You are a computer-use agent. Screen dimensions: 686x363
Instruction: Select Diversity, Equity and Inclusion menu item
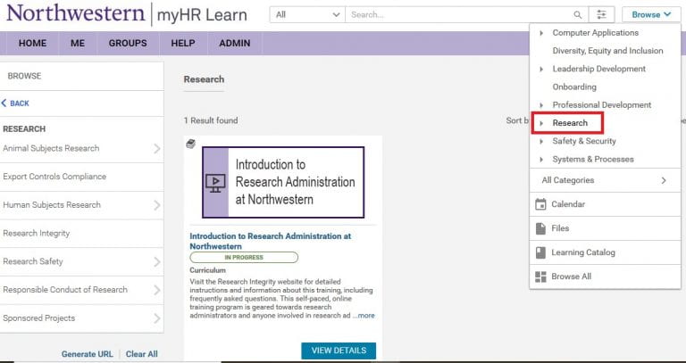point(607,51)
